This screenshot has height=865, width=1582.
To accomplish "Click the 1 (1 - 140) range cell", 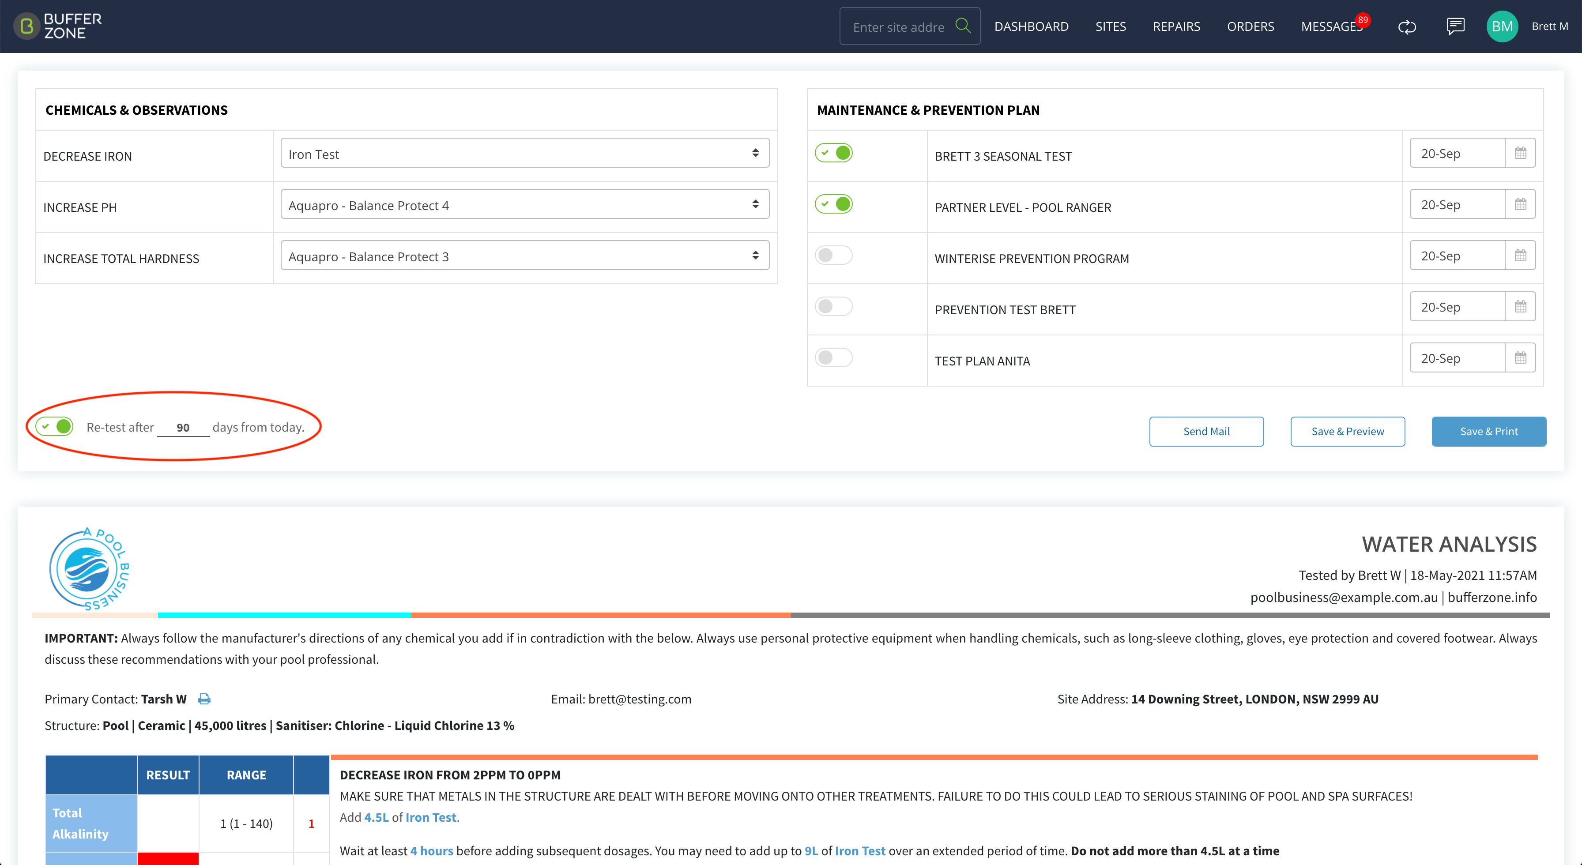I will point(246,823).
